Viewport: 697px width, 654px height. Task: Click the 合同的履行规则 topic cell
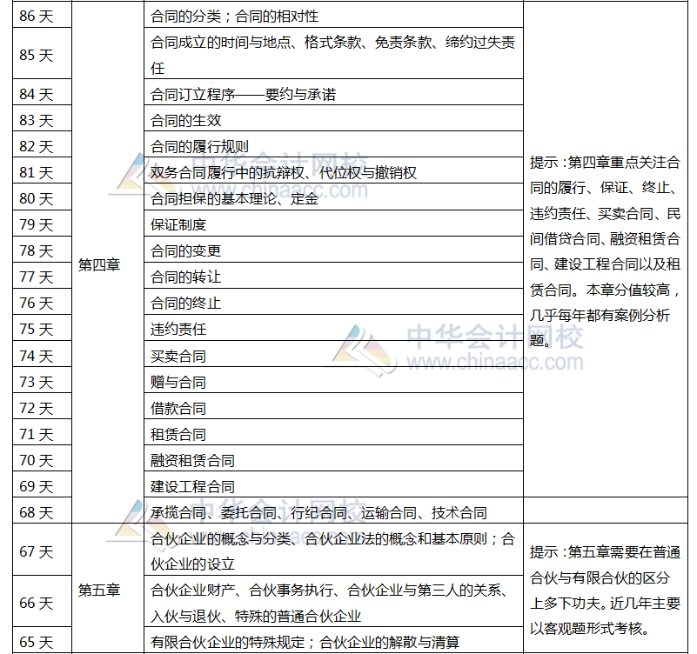click(x=196, y=144)
